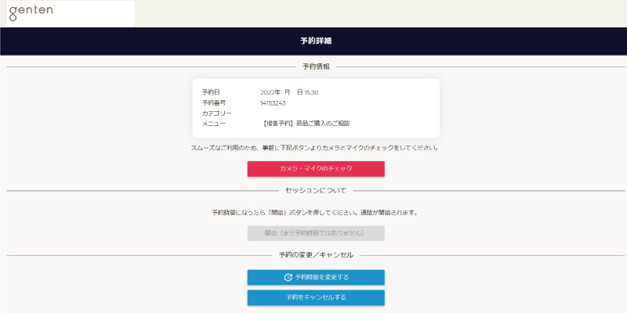Click the 予約情報 section heading
627x313 pixels.
[x=316, y=67]
